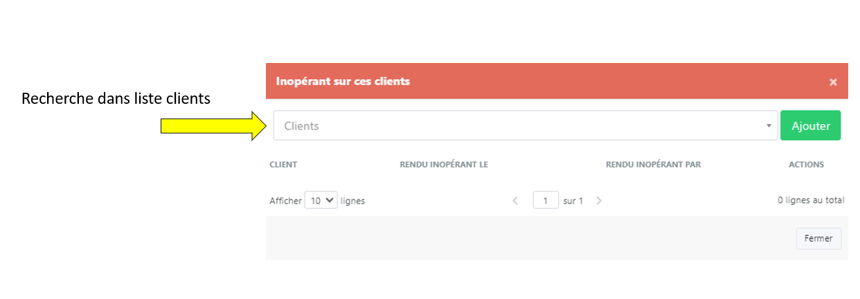Viewport: 860px width, 299px height.
Task: Sort by RENDU INOPÉRANT PAR column
Action: click(x=653, y=165)
